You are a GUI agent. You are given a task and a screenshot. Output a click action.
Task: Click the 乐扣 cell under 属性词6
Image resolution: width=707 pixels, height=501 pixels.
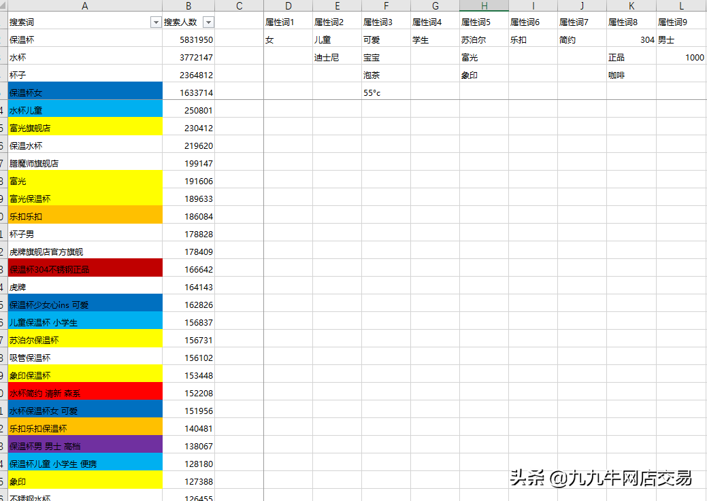(x=533, y=39)
